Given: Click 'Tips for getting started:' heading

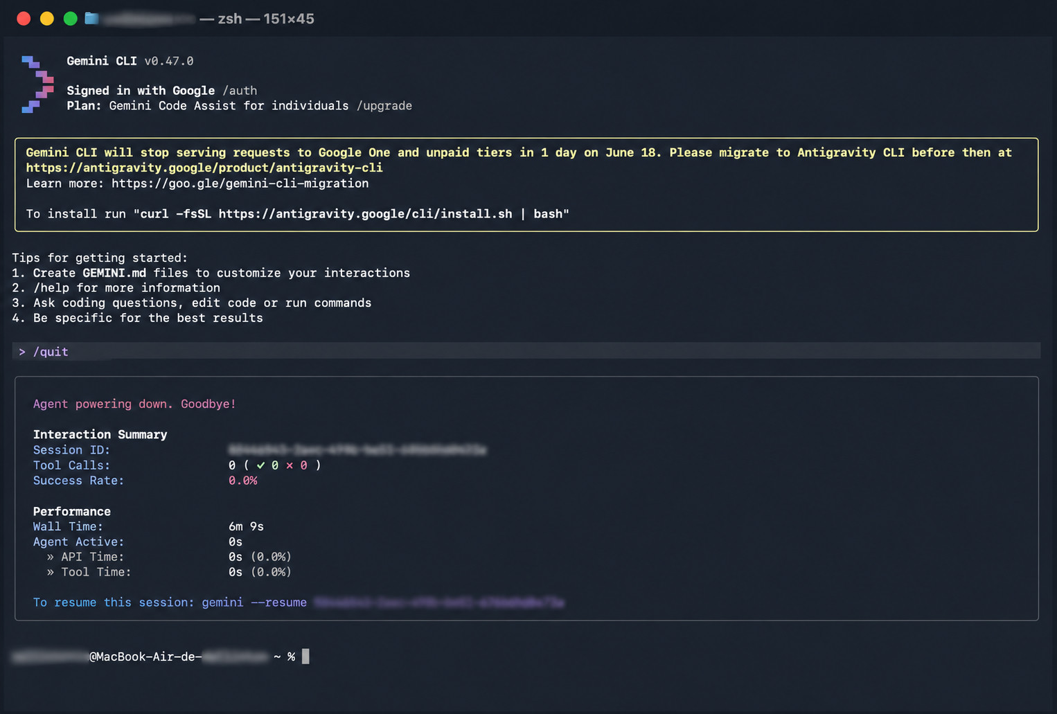Looking at the screenshot, I should tap(100, 258).
